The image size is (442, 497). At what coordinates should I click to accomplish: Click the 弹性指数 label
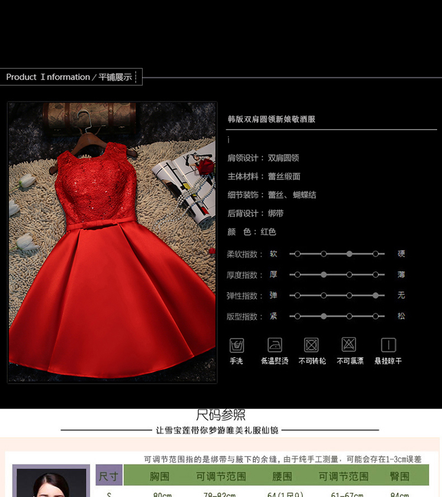(x=245, y=296)
